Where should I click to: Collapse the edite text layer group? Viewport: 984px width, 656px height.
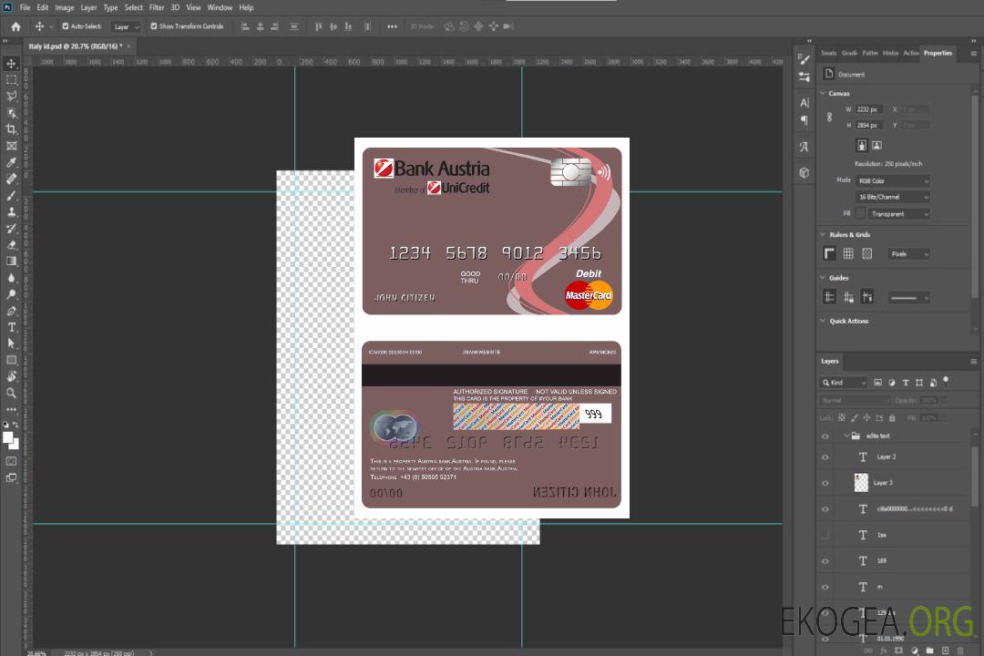pos(846,436)
